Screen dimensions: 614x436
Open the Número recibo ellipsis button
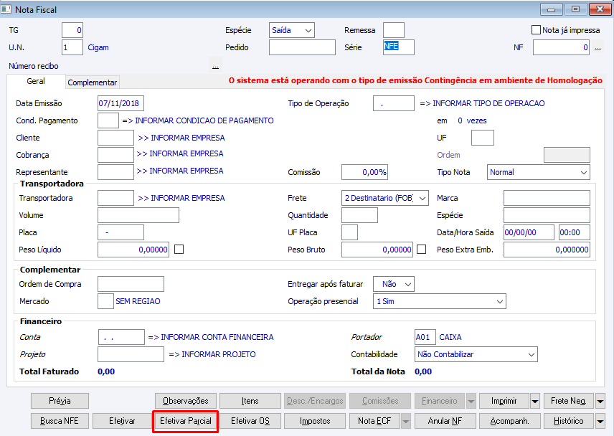coord(215,66)
